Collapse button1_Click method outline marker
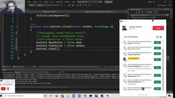This screenshot has width=175, height=98. (x=17, y=27)
